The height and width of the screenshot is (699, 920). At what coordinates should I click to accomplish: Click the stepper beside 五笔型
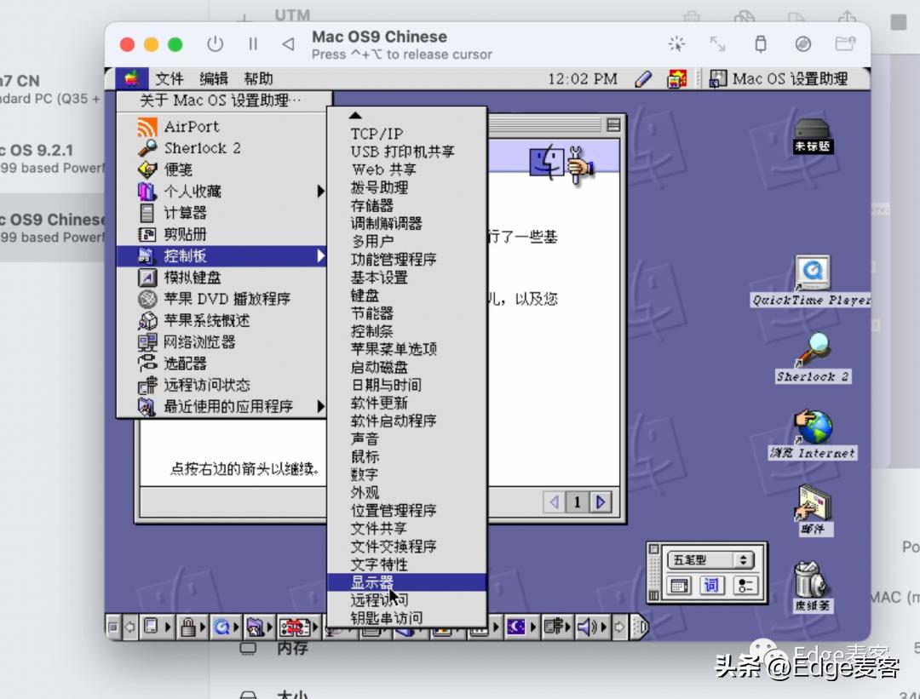(x=744, y=560)
